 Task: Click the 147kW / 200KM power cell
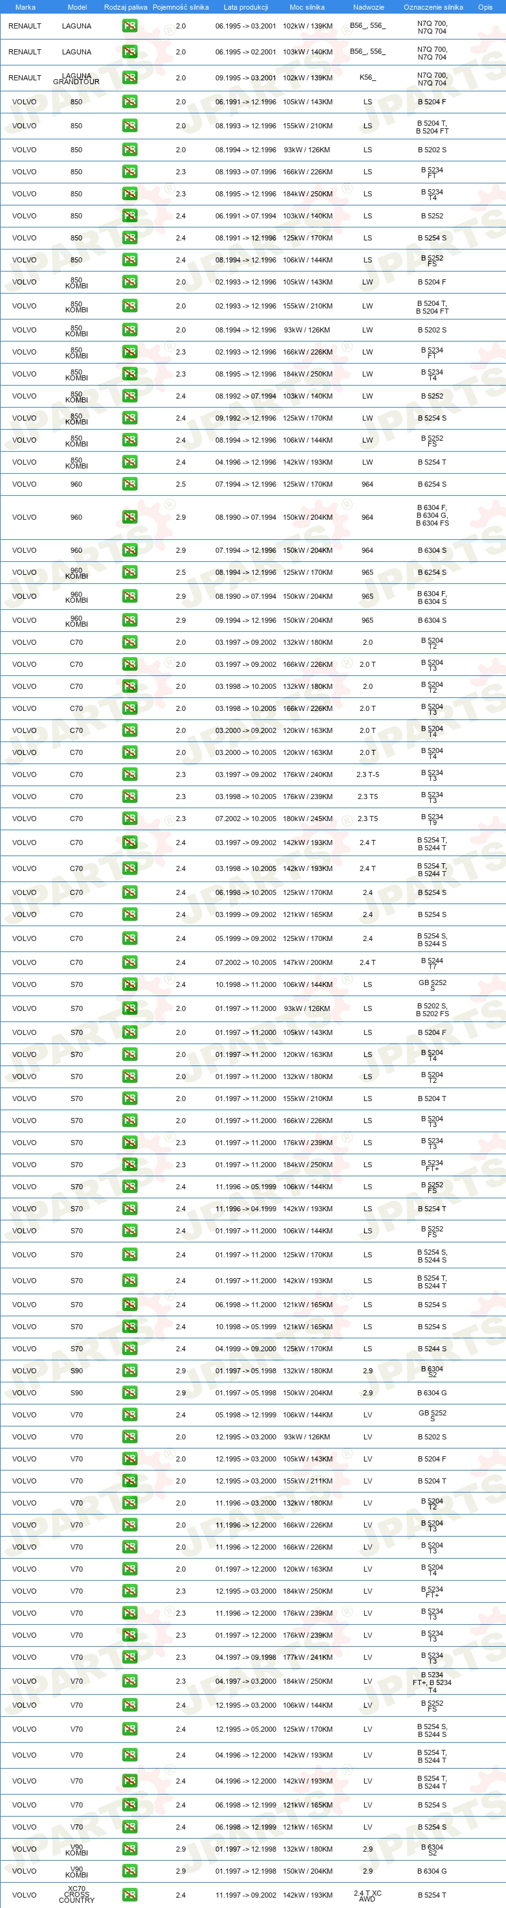pyautogui.click(x=308, y=963)
